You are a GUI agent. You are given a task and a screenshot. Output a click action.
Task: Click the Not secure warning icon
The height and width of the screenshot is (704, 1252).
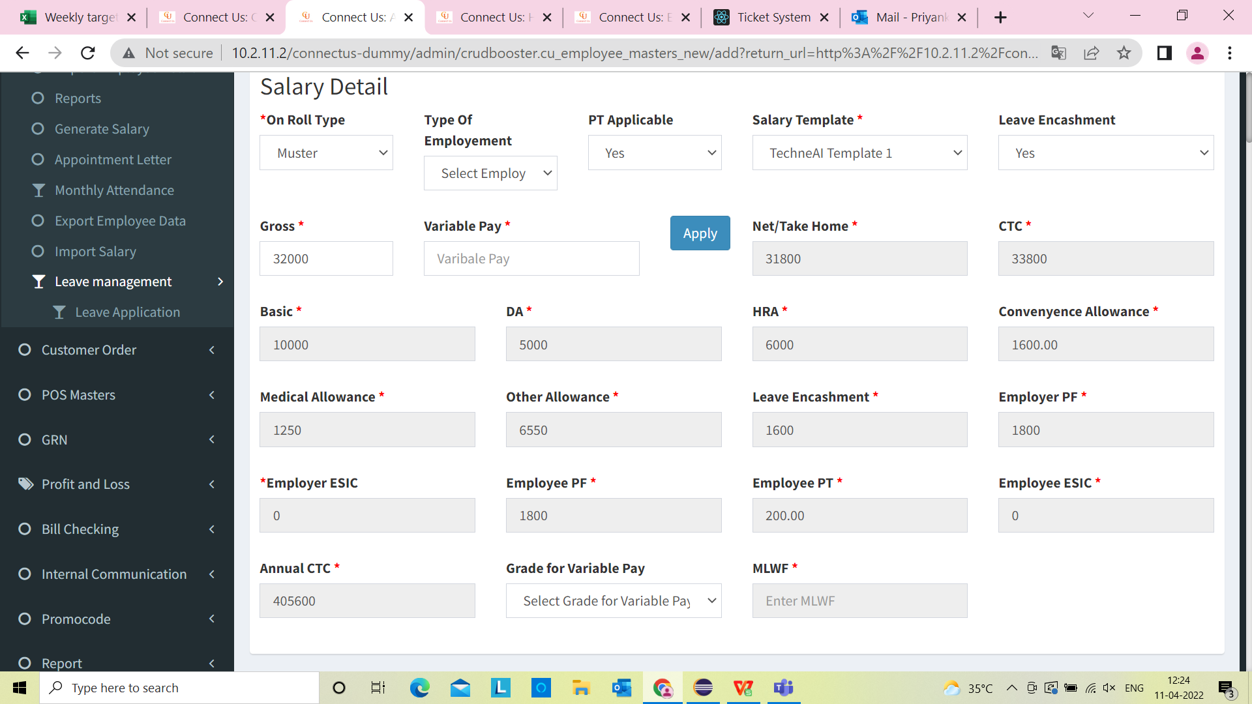pos(129,53)
